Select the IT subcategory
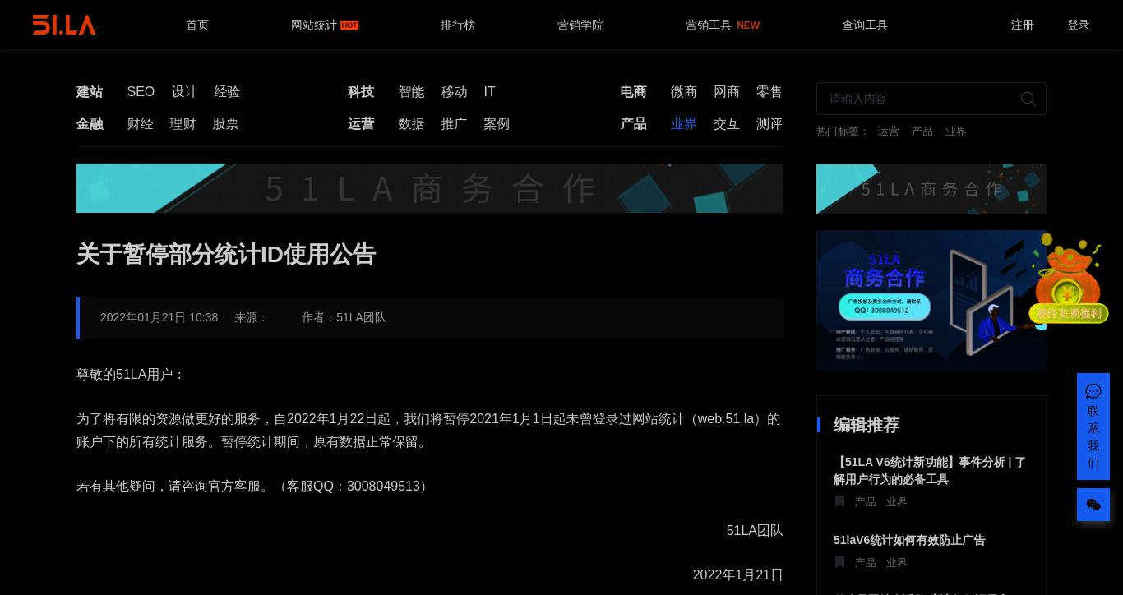The width and height of the screenshot is (1123, 595). [489, 92]
